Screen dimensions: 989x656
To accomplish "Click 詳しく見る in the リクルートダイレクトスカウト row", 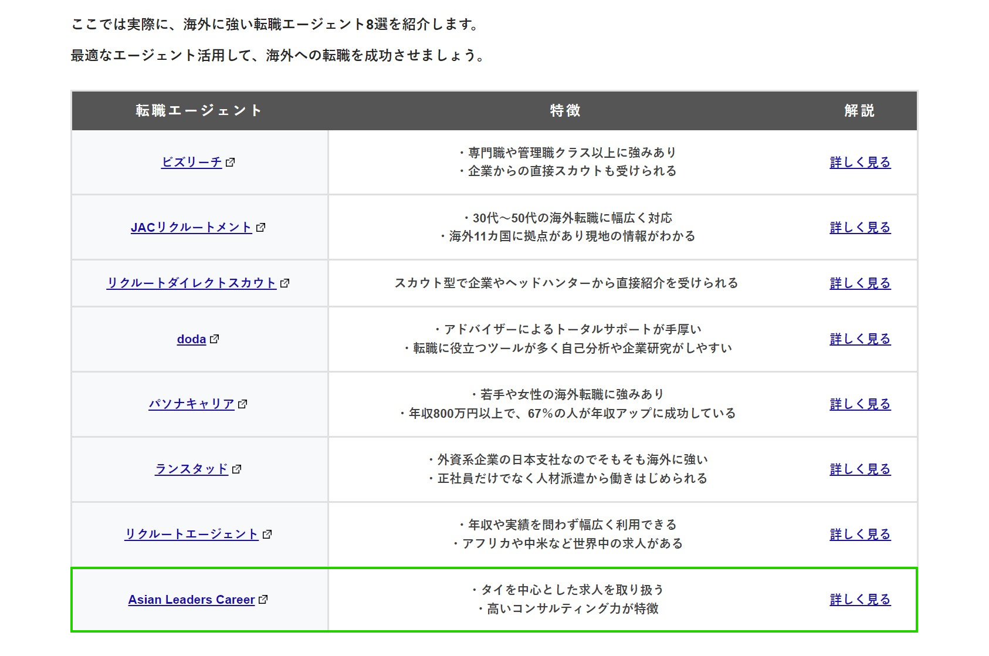I will tap(860, 283).
